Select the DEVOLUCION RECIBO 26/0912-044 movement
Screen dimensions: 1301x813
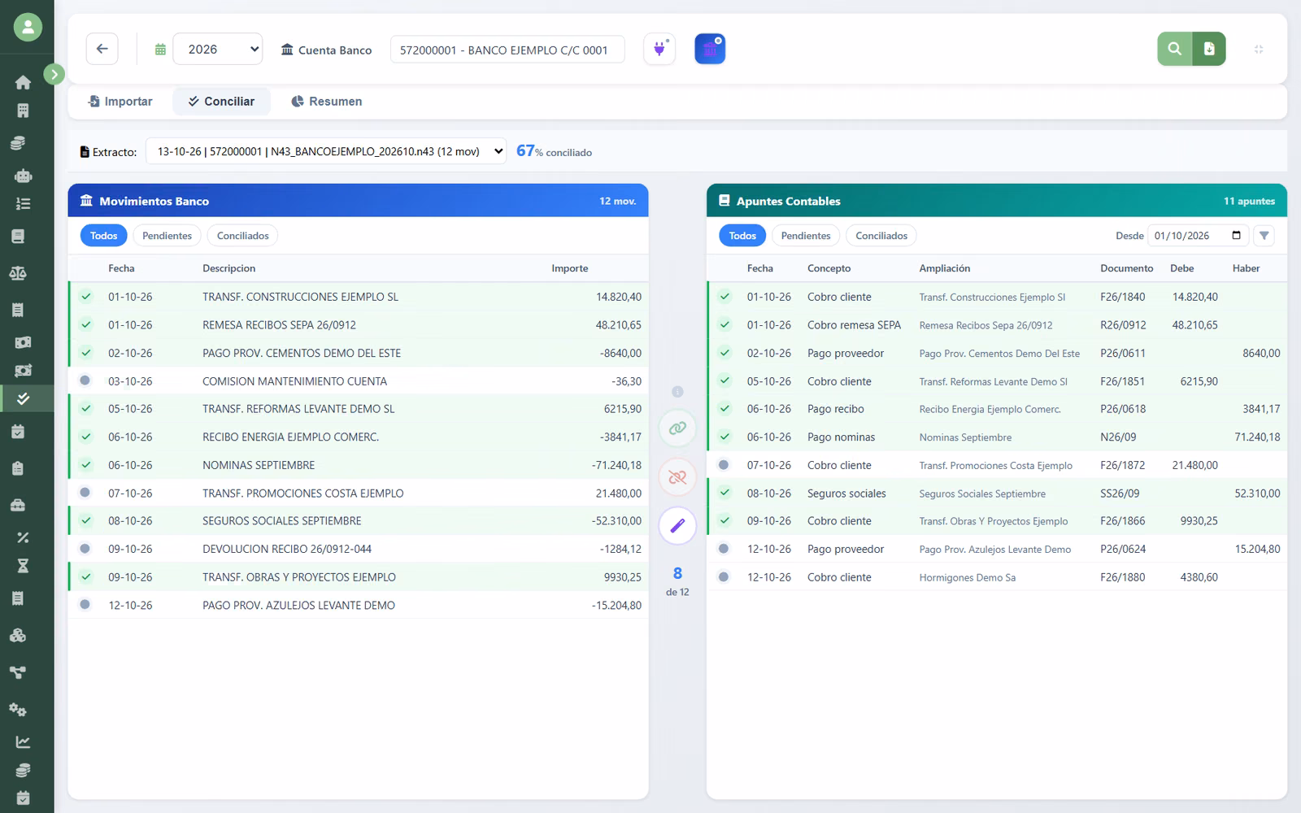[359, 549]
